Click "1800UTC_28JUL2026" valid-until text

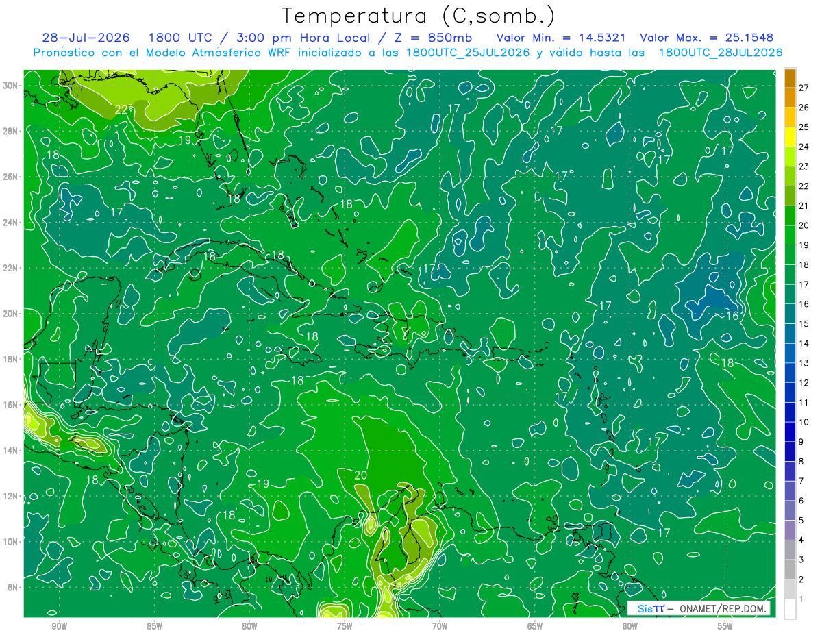click(x=720, y=53)
